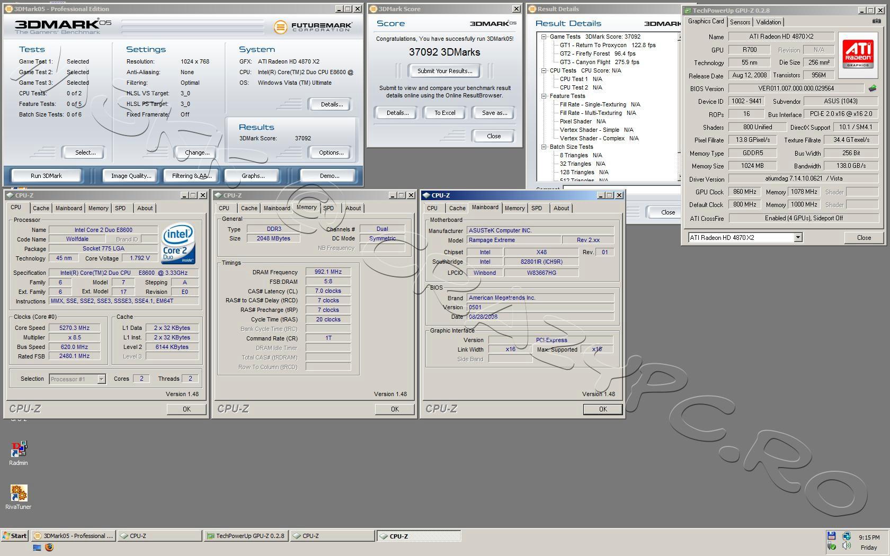890x556 pixels.
Task: Click the green shield tray icon
Action: (831, 546)
